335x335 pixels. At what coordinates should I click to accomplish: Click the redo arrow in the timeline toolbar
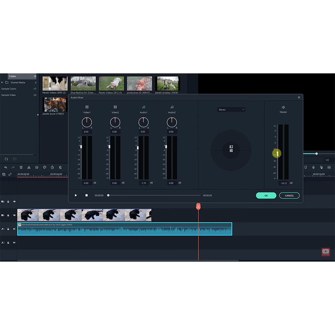coord(13,167)
